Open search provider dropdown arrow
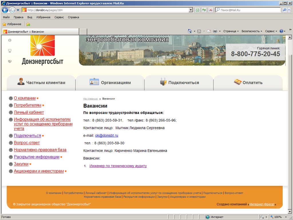This screenshot has width=293, height=220. [x=289, y=10]
